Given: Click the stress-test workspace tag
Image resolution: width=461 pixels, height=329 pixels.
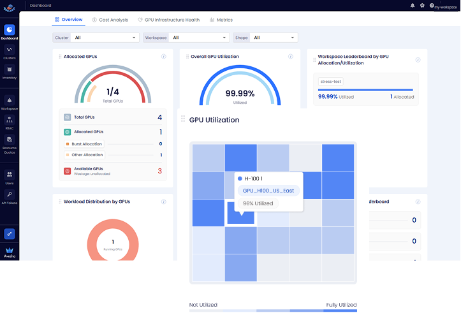Looking at the screenshot, I should click(331, 82).
